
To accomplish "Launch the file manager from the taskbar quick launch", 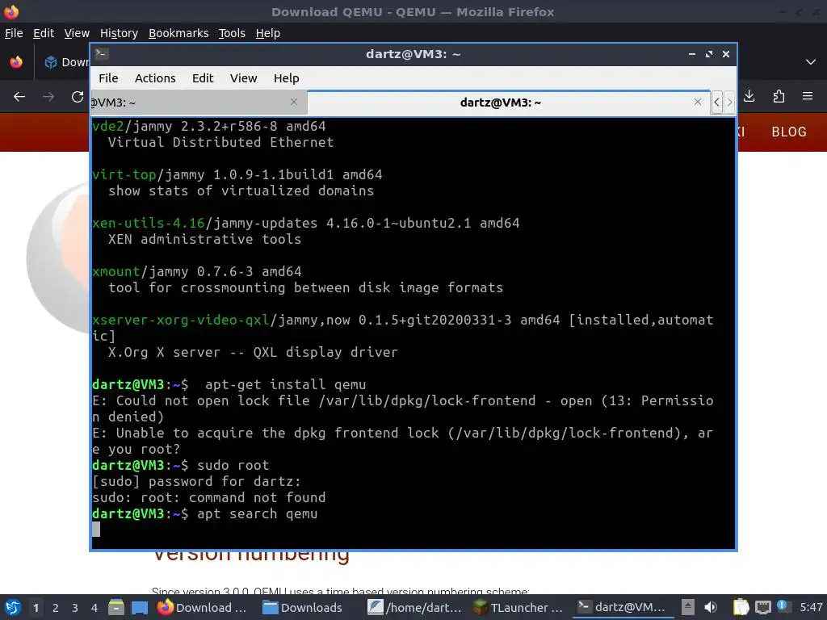I will (x=116, y=607).
